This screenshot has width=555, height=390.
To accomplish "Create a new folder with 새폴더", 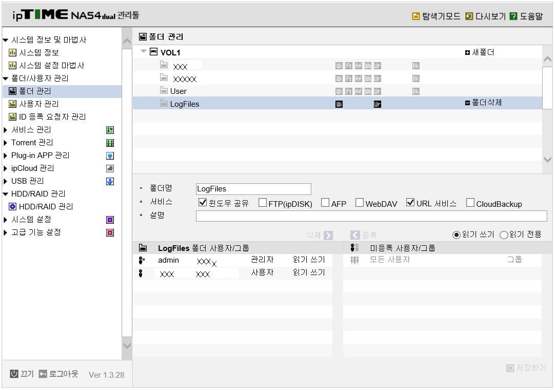I will pyautogui.click(x=480, y=52).
